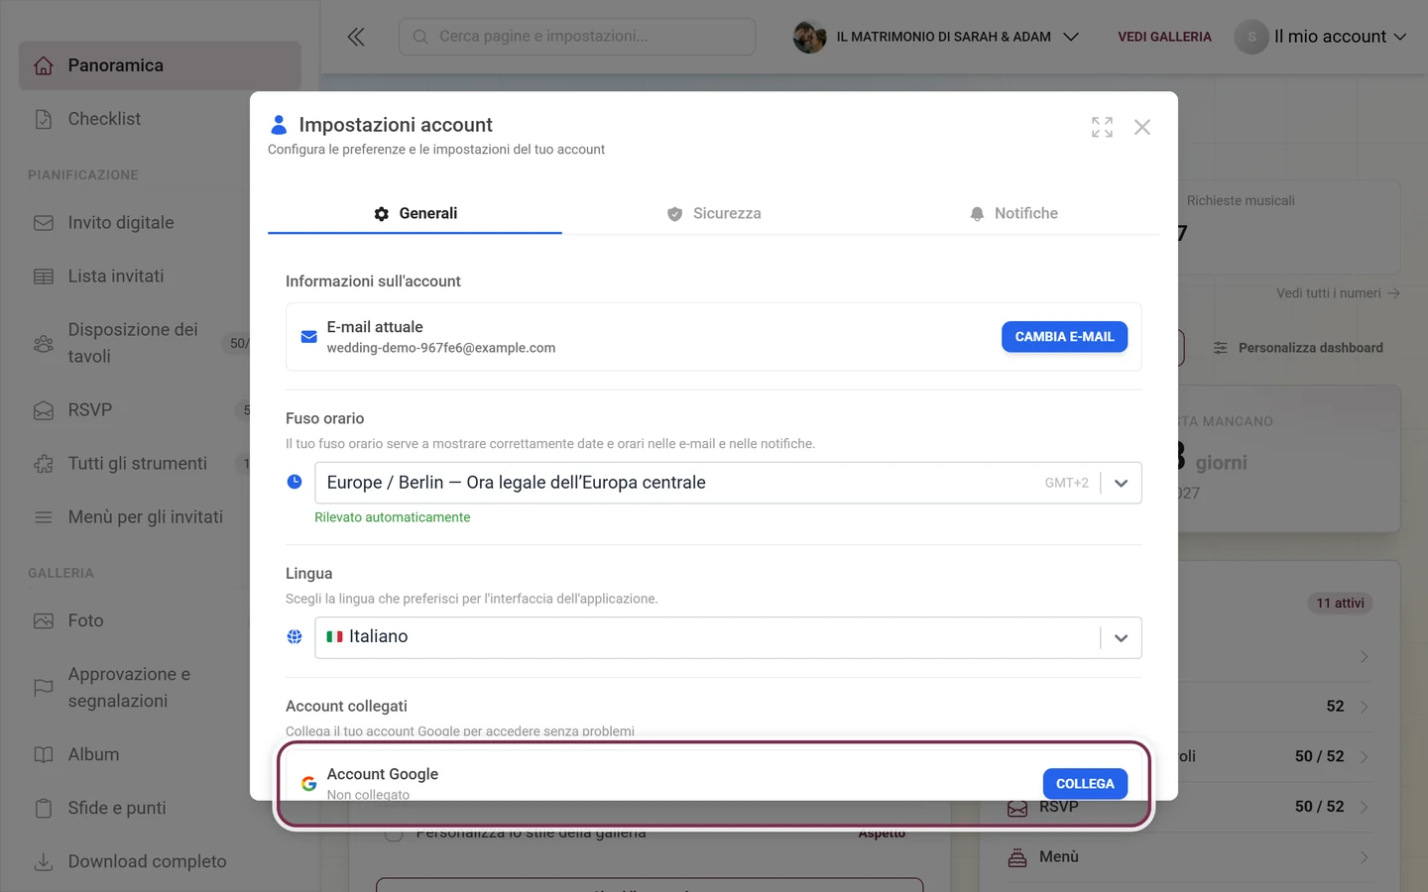The width and height of the screenshot is (1428, 892).
Task: Click the Foto image icon in sidebar
Action: point(44,621)
